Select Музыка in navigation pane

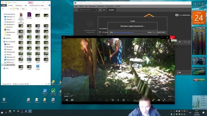click(x=8, y=54)
